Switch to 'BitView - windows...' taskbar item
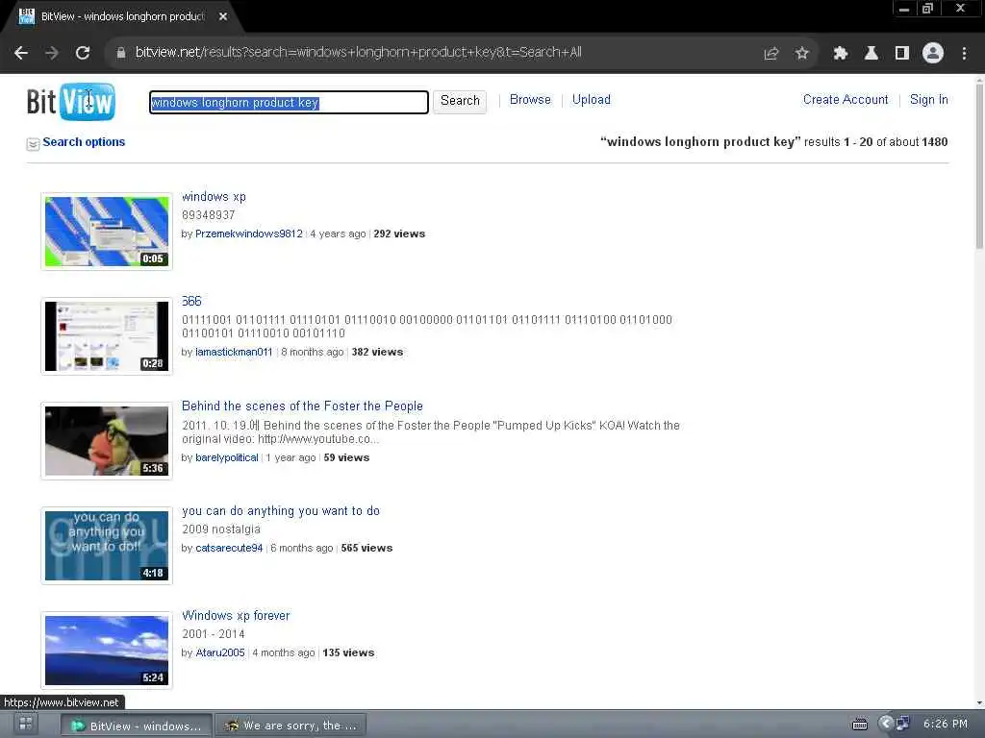The image size is (985, 738). pyautogui.click(x=137, y=726)
